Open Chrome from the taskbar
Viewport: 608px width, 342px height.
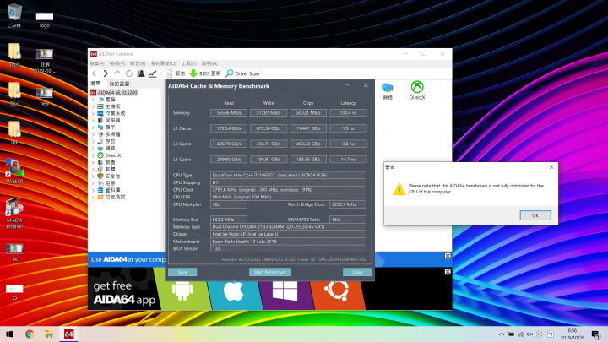point(30,334)
